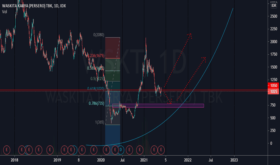The image size is (280, 165).
Task: Click the last earnings E marker after 2021
Action: (x=161, y=150)
